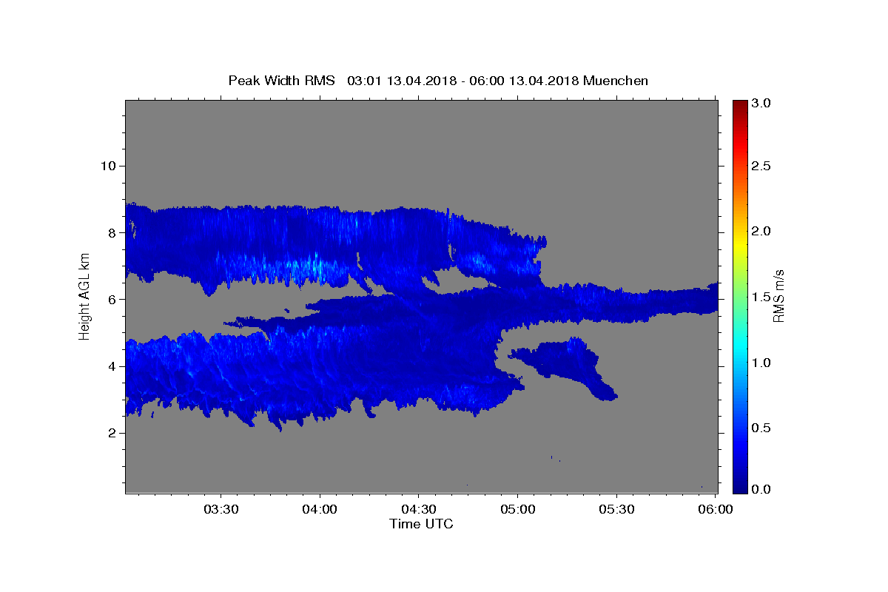
Task: Click the dark red top of the colorbar
Action: coord(739,104)
